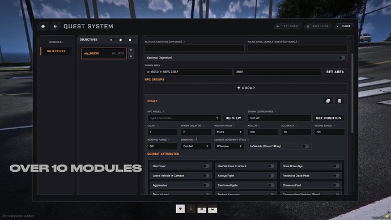Image resolution: width=391 pixels, height=220 pixels.
Task: Open Behavior dropdown showing Combat
Action: pyautogui.click(x=195, y=146)
